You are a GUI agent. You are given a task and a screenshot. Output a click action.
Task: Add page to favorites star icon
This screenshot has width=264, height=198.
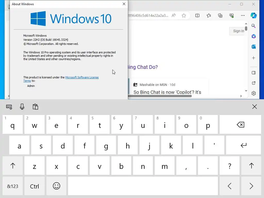(184, 15)
